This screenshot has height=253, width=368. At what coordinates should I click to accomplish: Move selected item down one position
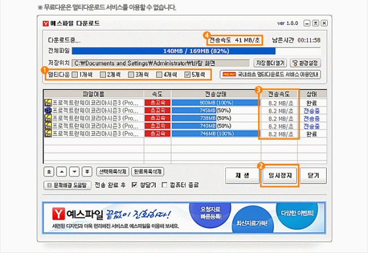[74, 172]
